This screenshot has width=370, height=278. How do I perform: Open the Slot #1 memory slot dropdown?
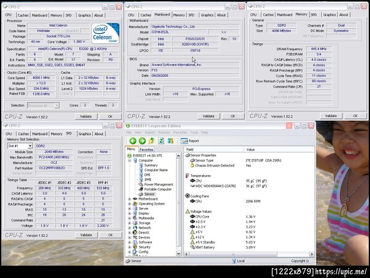pyautogui.click(x=30, y=146)
